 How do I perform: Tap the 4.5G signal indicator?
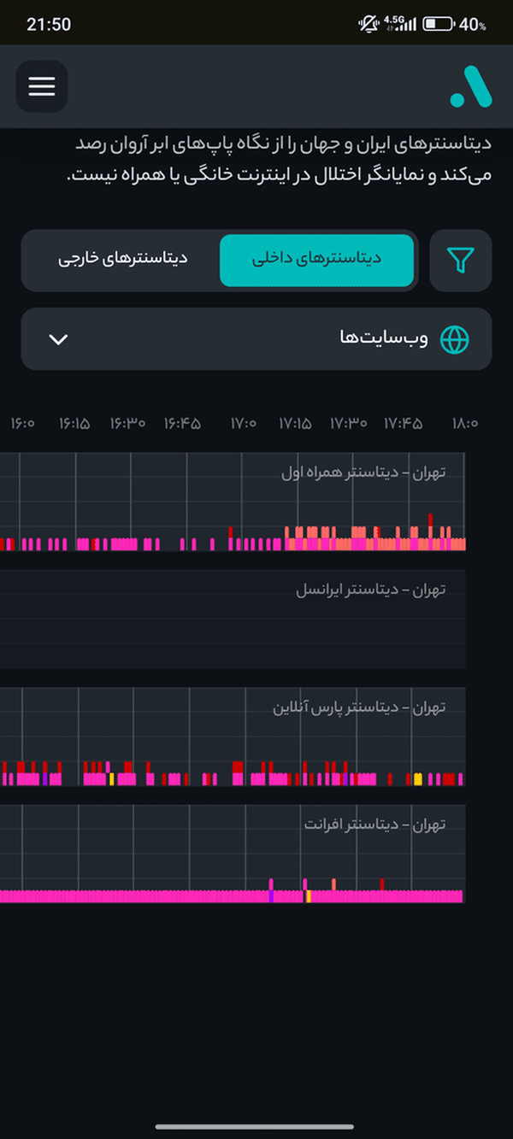click(x=400, y=23)
